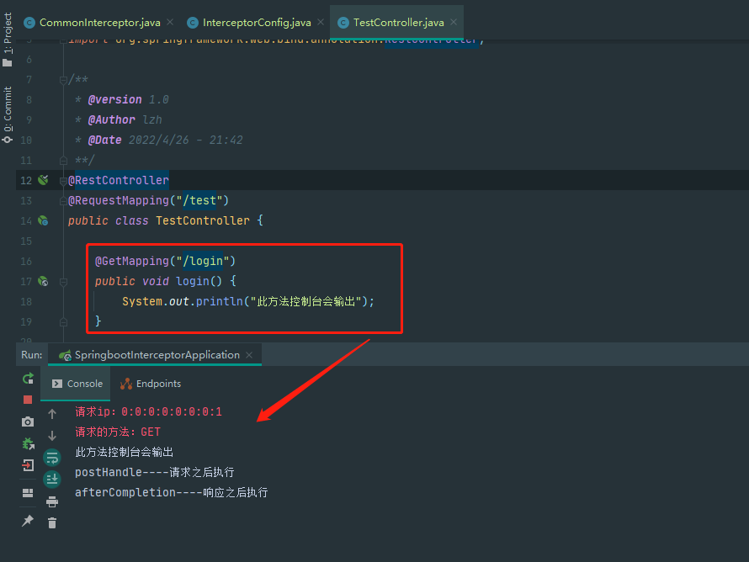
Task: Click the update running application icon
Action: click(x=28, y=443)
